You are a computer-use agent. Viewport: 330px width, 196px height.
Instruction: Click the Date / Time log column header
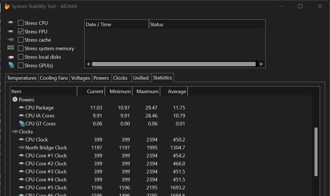(x=116, y=24)
